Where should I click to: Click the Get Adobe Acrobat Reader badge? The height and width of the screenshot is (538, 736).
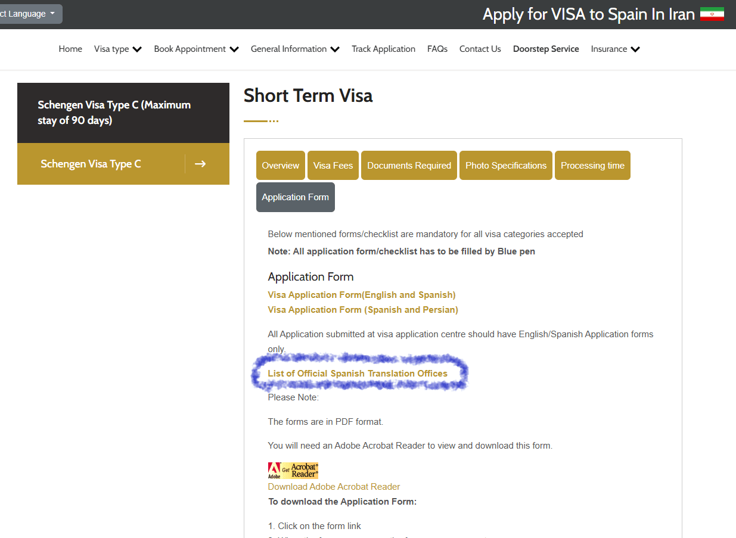click(293, 470)
